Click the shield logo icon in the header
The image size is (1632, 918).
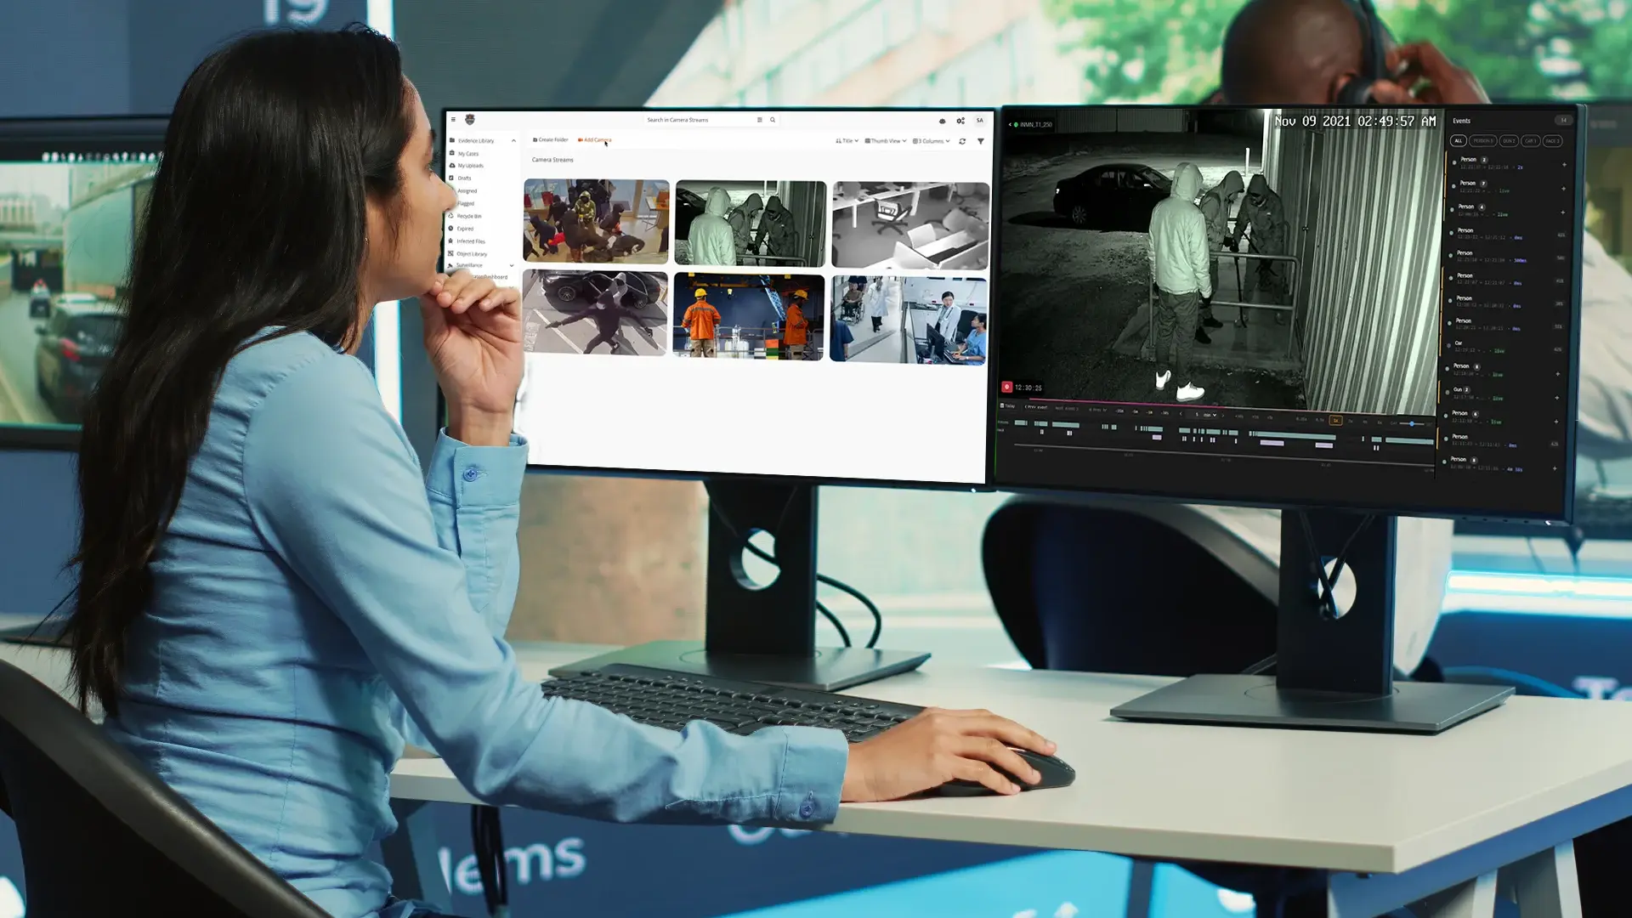point(470,120)
